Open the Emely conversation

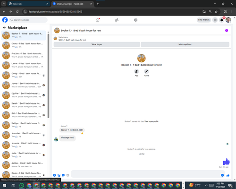pos(24,75)
